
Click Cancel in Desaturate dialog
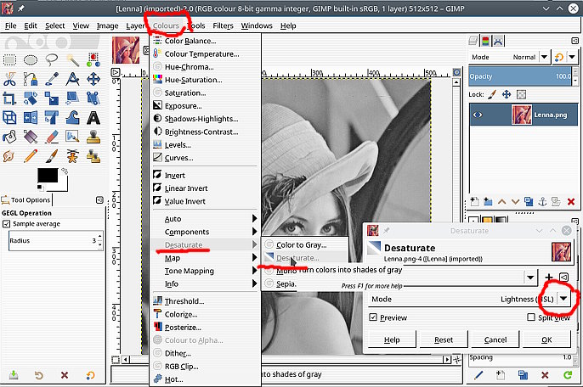pyautogui.click(x=495, y=339)
